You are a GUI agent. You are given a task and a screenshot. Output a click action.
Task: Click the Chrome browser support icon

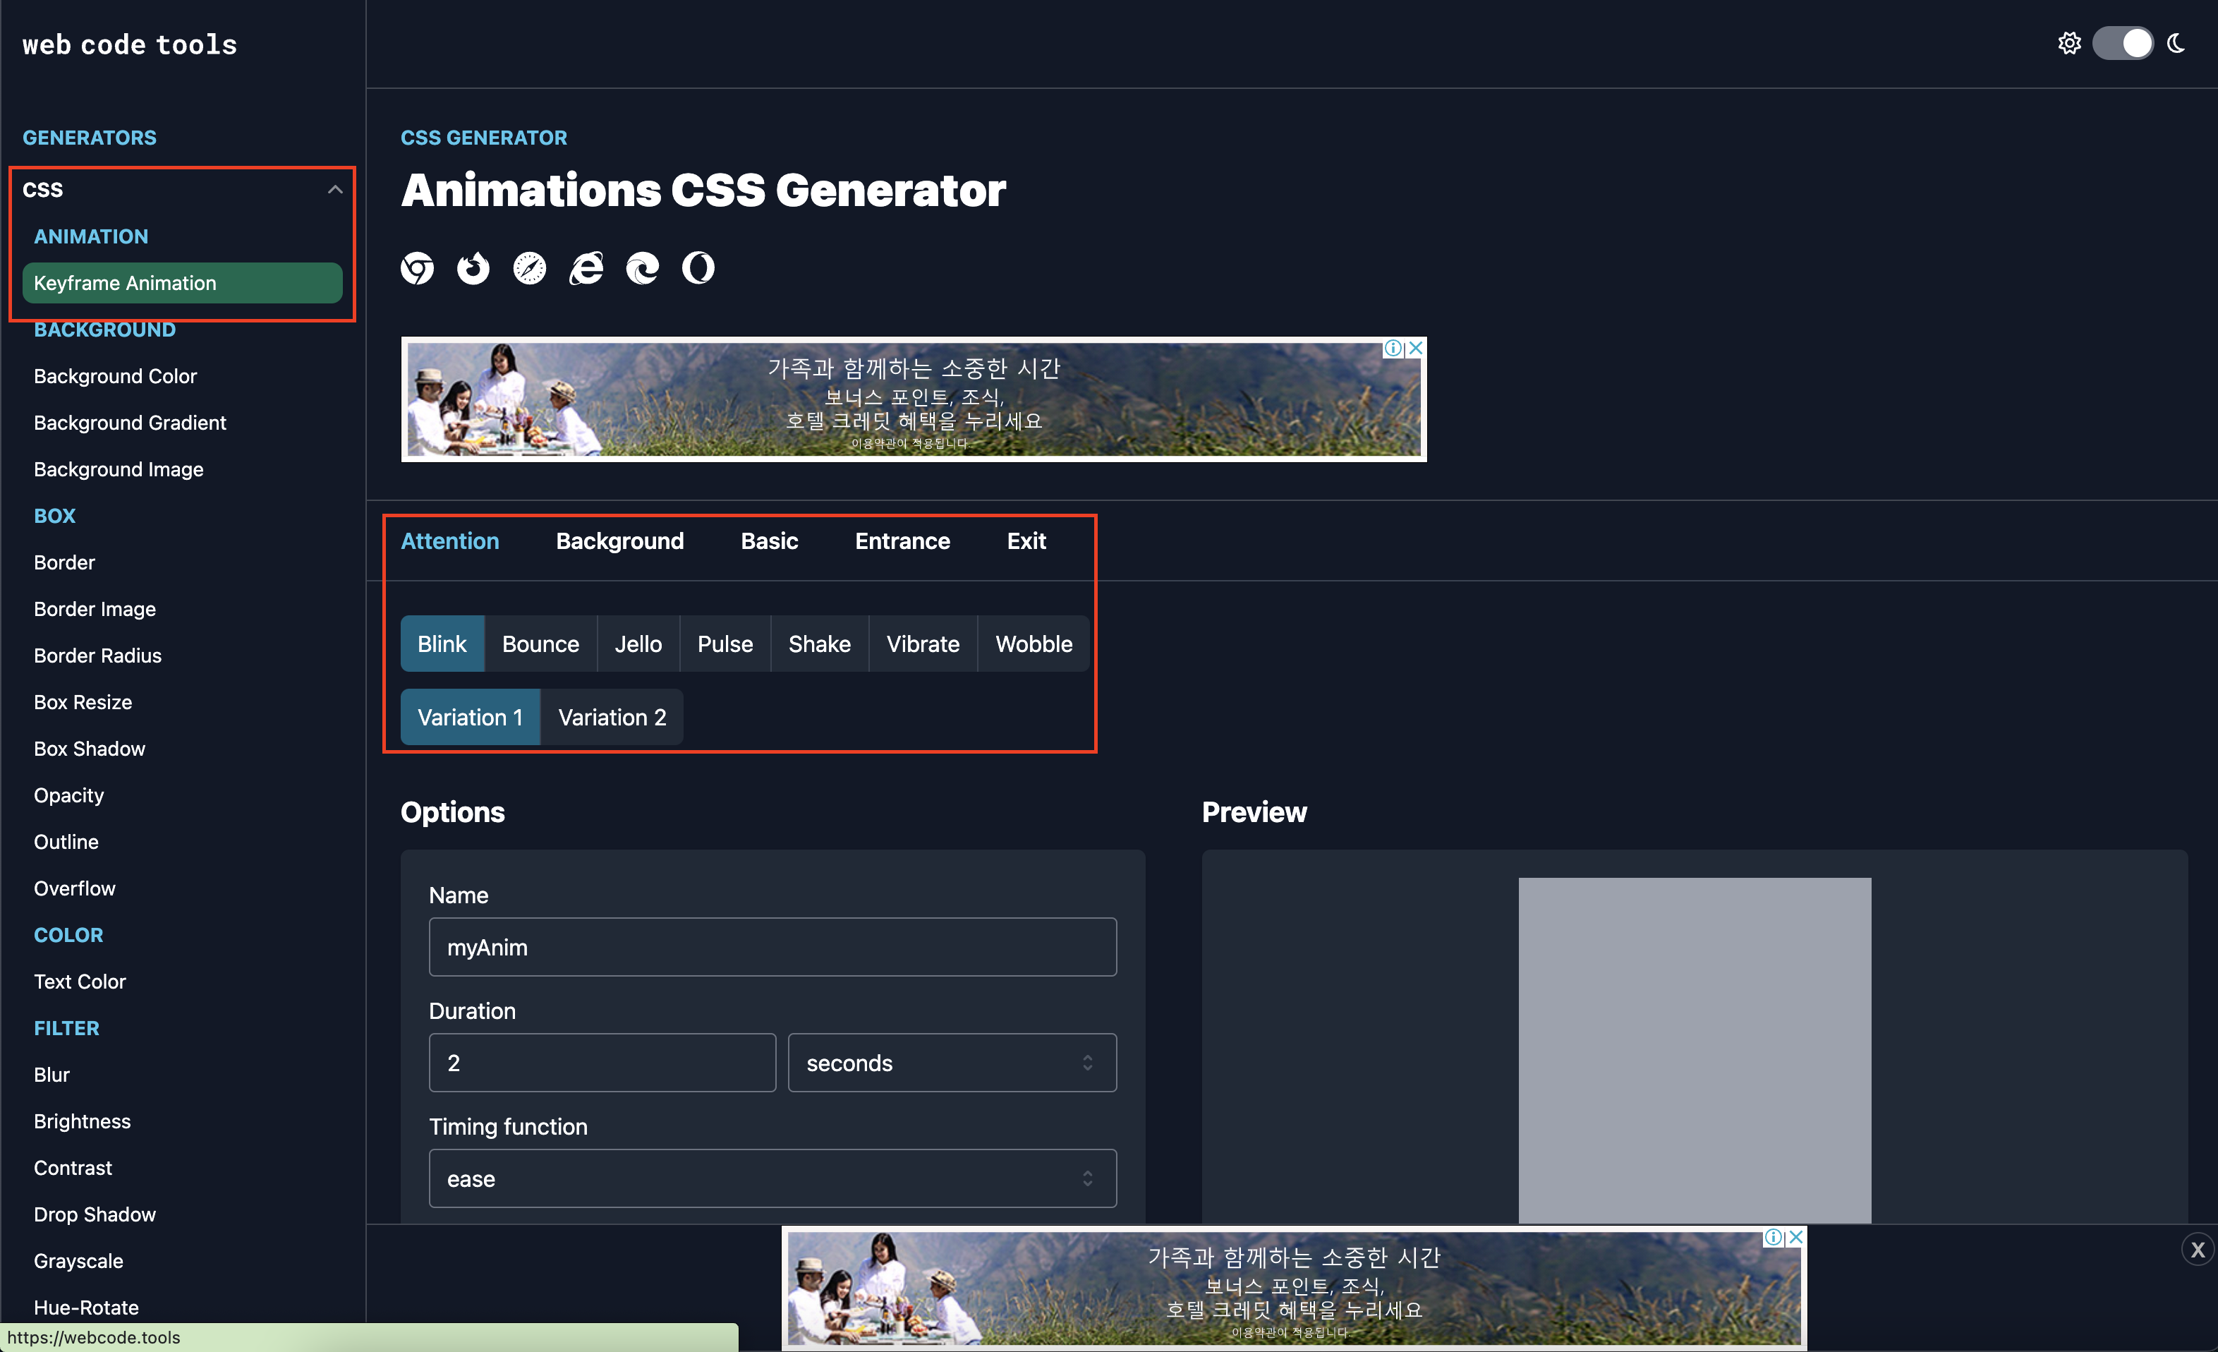tap(417, 267)
